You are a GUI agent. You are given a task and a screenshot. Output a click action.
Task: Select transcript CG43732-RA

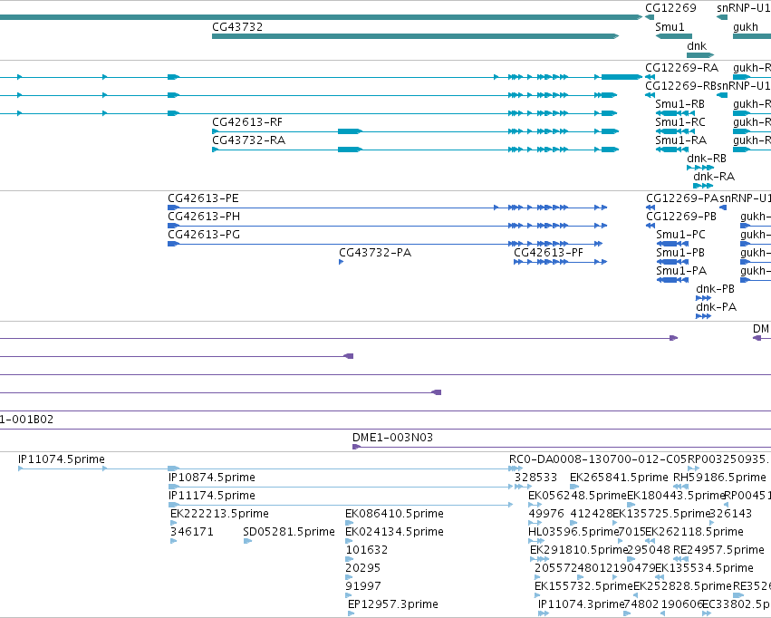pos(415,150)
